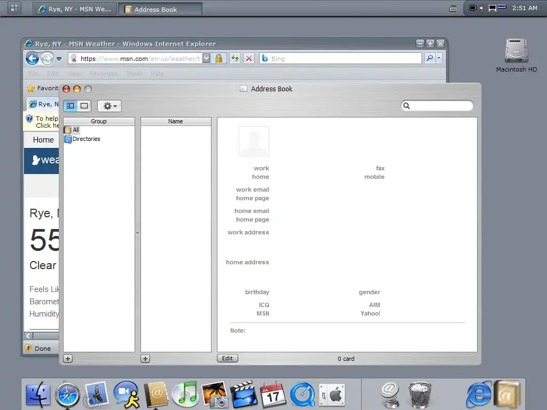Open Mail stamp icon in the dock
This screenshot has width=547, height=410.
pos(96,395)
